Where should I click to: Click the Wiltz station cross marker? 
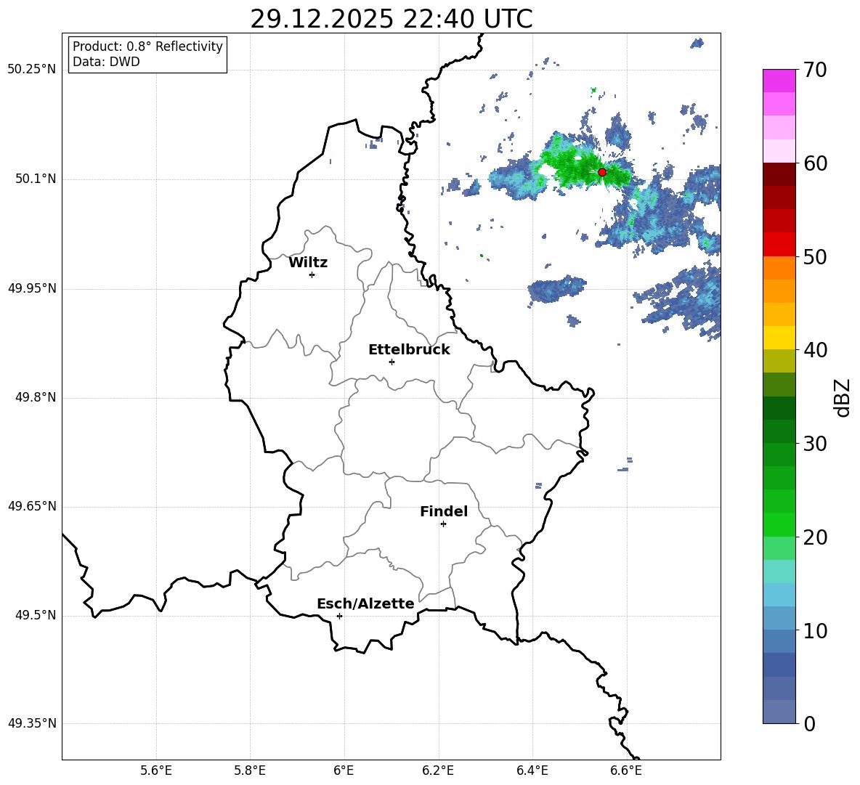(x=312, y=274)
